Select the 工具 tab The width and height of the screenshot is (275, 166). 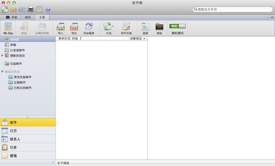[42, 17]
